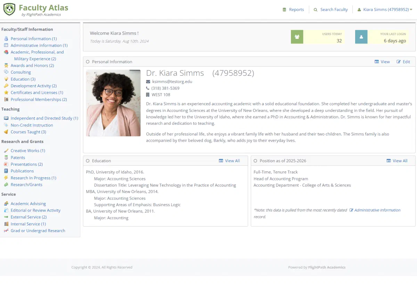Click the Personal Information sidebar icon
The height and width of the screenshot is (287, 417).
click(6, 39)
